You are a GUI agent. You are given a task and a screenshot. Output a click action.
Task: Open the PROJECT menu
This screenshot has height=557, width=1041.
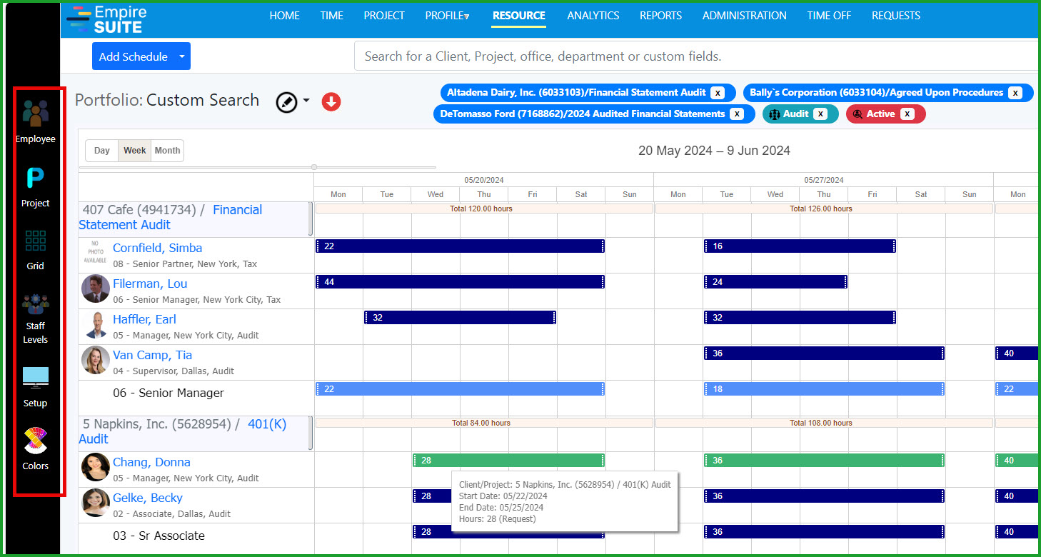[x=384, y=16]
